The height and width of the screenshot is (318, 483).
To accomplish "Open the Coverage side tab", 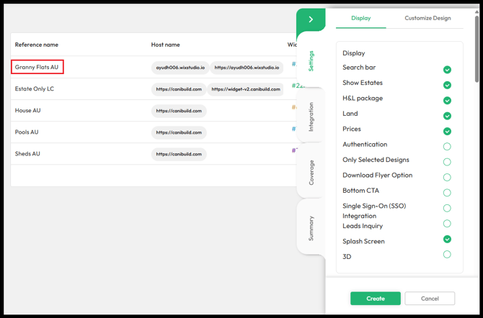I will click(311, 173).
